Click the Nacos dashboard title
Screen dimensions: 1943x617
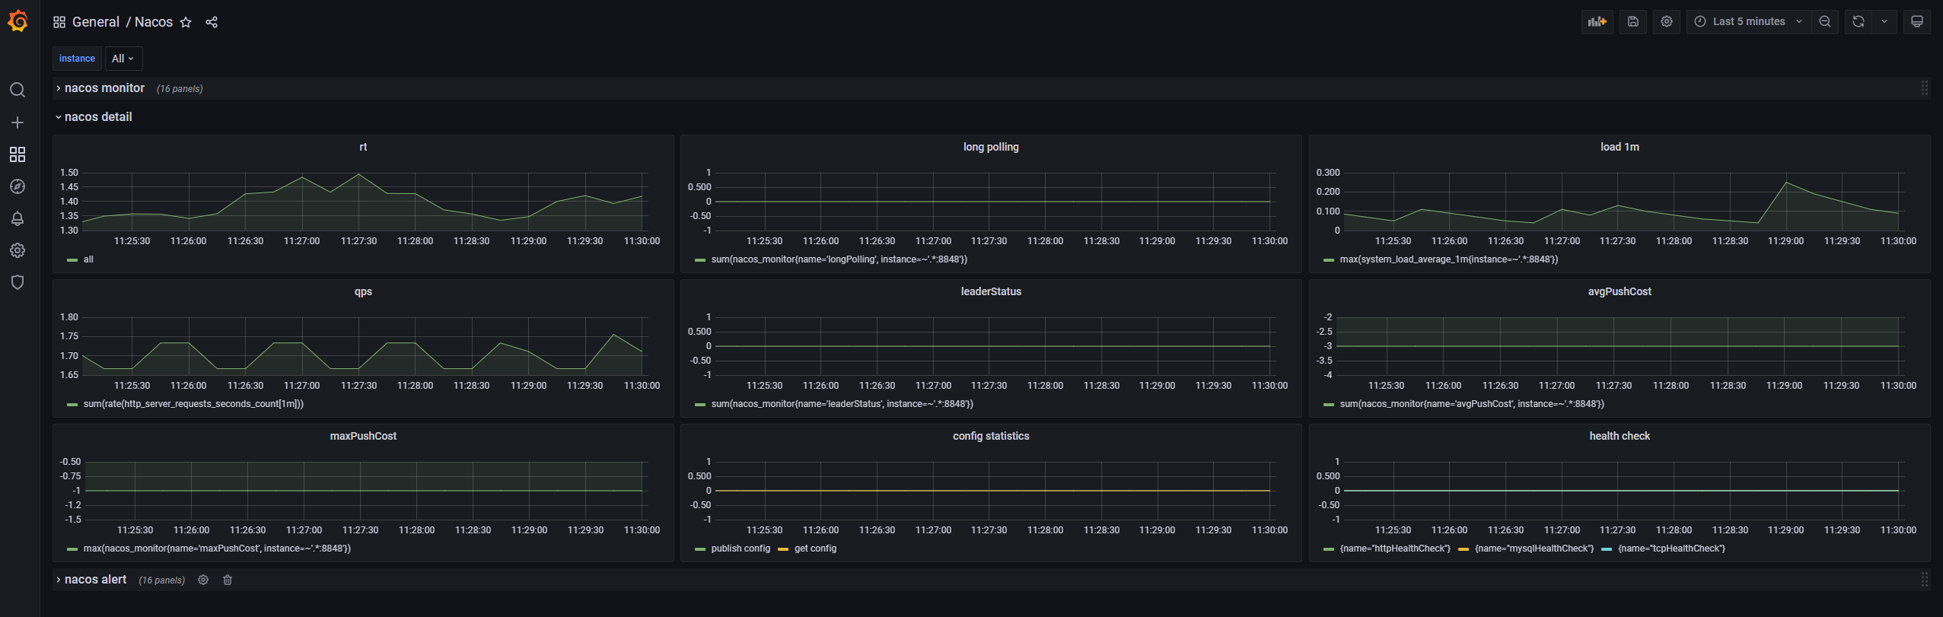point(154,22)
